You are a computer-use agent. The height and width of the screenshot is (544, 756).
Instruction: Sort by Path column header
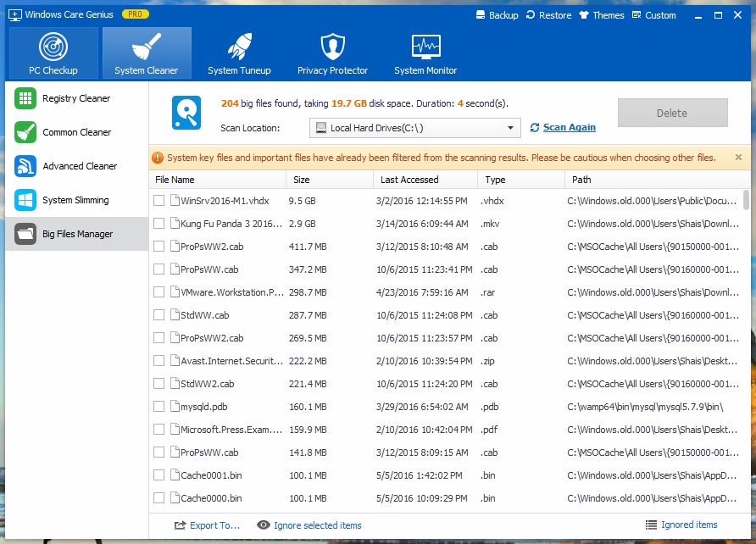[x=658, y=180]
